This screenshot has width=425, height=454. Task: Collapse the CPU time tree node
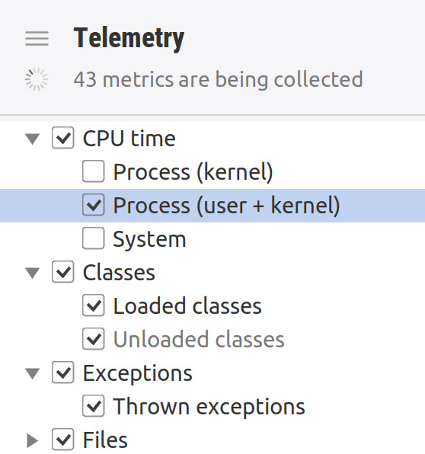[33, 139]
